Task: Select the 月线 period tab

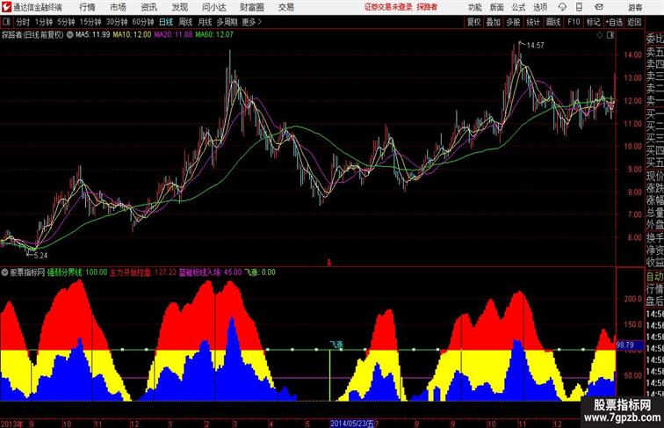Action: 205,22
